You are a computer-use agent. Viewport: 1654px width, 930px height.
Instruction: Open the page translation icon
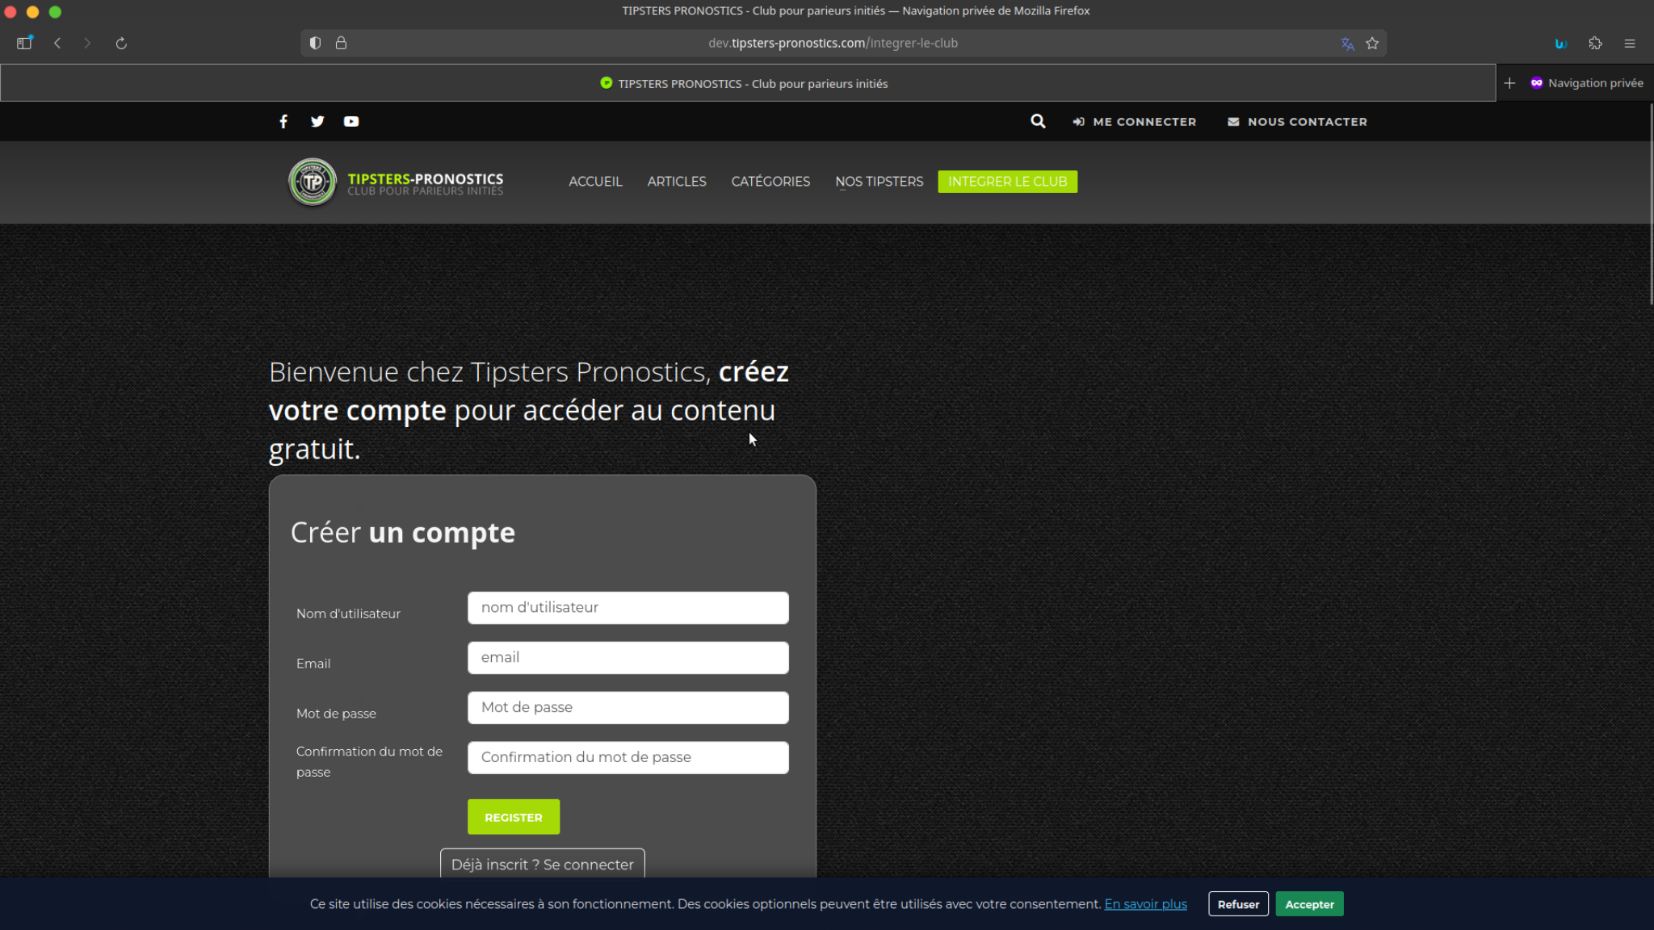pyautogui.click(x=1347, y=43)
